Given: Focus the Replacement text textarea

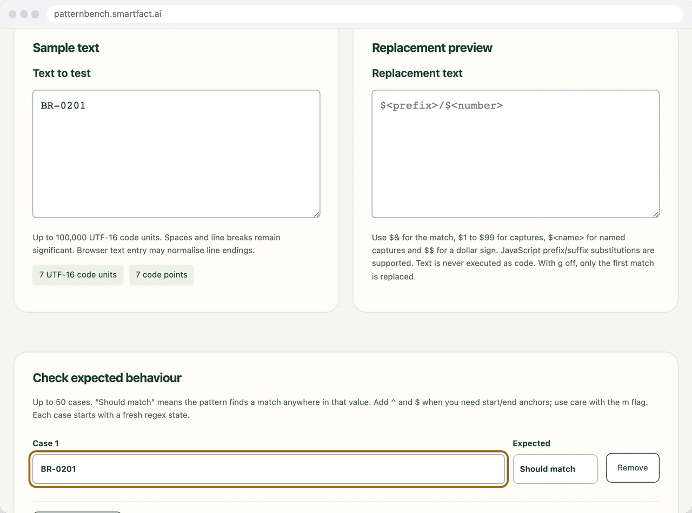Looking at the screenshot, I should pos(516,154).
